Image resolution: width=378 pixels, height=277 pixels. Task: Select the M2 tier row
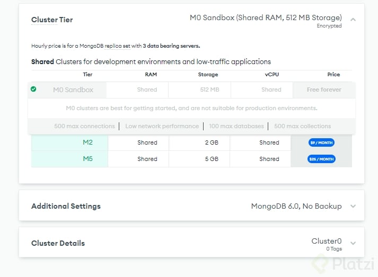(x=87, y=142)
